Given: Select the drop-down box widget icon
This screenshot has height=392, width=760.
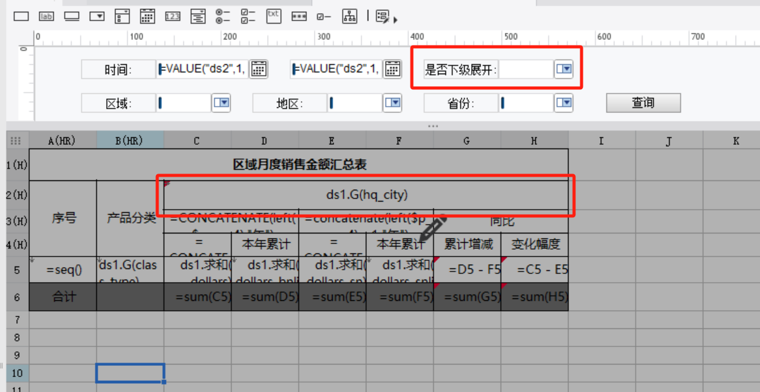Looking at the screenshot, I should point(97,16).
